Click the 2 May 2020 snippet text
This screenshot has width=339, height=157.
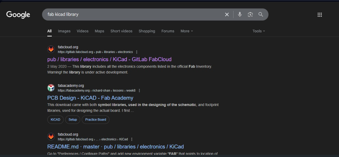point(57,67)
